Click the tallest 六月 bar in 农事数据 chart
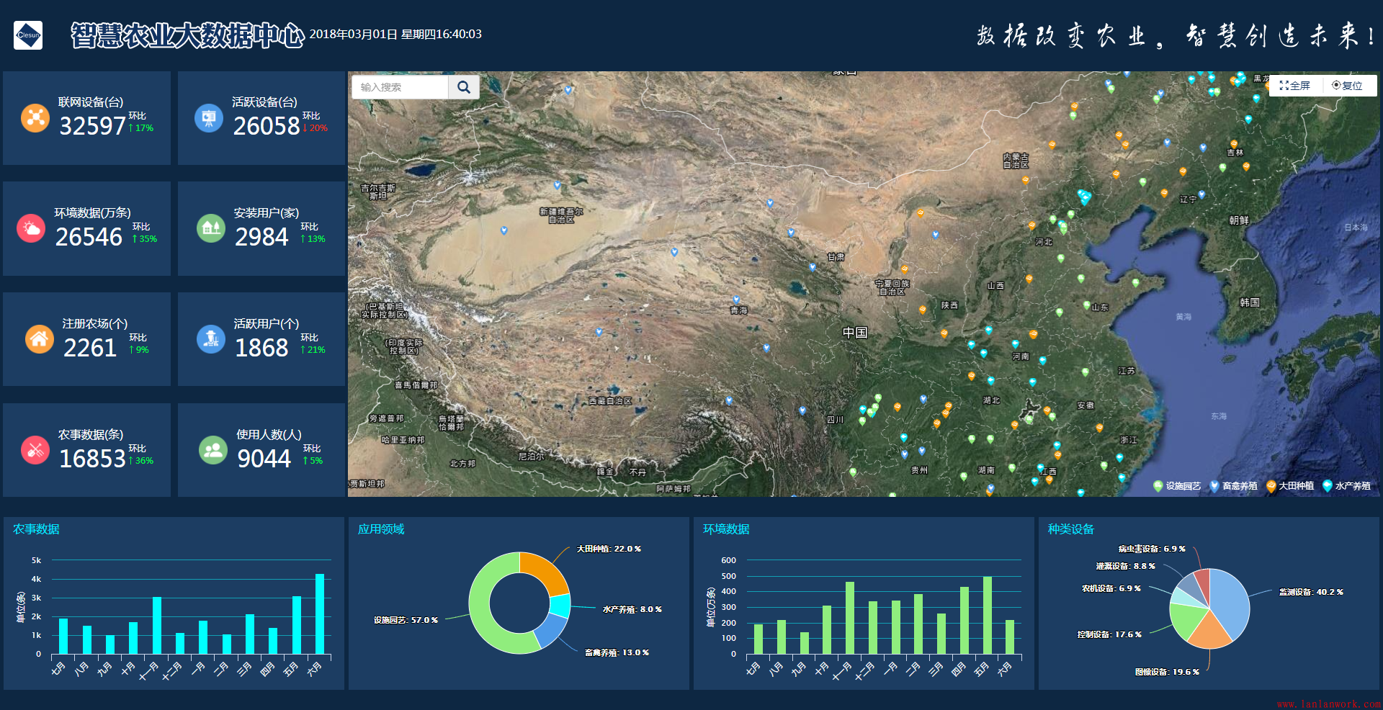 (319, 614)
